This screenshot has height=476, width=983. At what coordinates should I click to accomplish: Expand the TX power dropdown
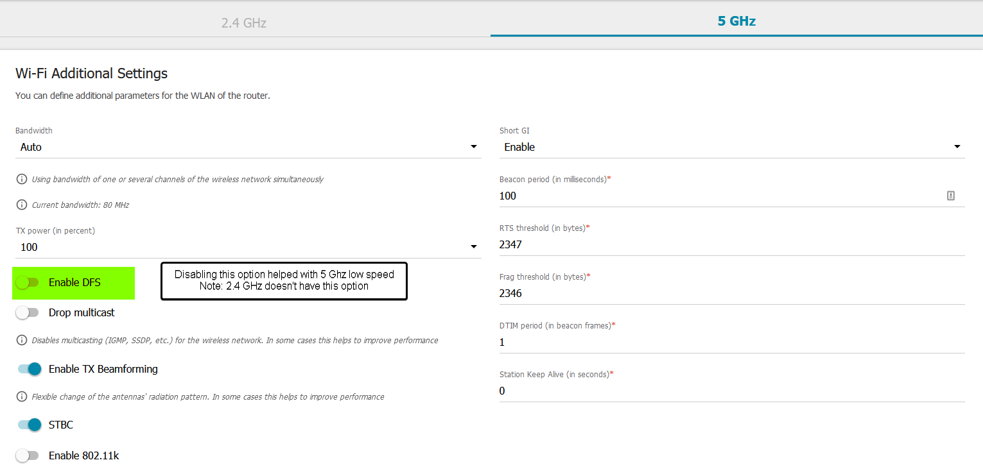(248, 247)
